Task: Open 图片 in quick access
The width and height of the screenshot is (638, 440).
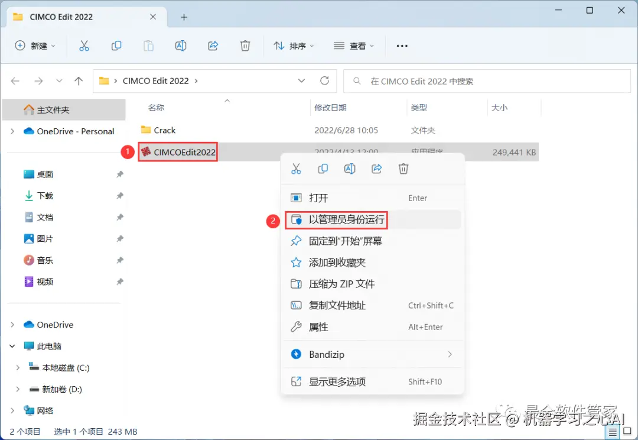Action: click(x=45, y=239)
